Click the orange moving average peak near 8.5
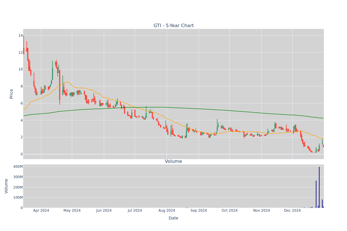Screen dimensions: 347x231 [x=67, y=82]
